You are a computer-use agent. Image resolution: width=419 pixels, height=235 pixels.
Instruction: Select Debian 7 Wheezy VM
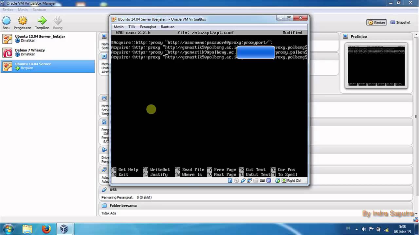[x=48, y=52]
